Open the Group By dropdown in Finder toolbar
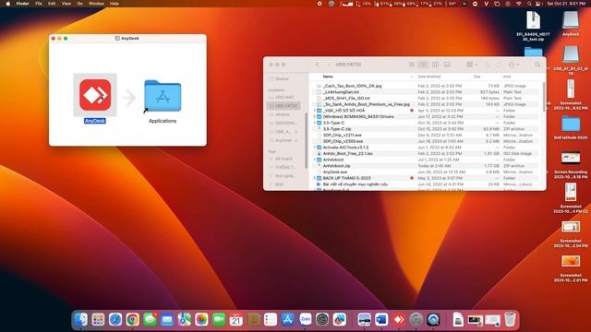The width and height of the screenshot is (591, 332). coord(472,65)
